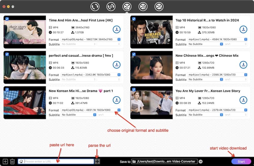Clear the list using the trash icon
This screenshot has width=254, height=166.
pos(12,161)
